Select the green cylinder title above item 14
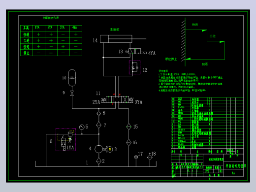This screenshot has height=192, width=256. pos(115,30)
